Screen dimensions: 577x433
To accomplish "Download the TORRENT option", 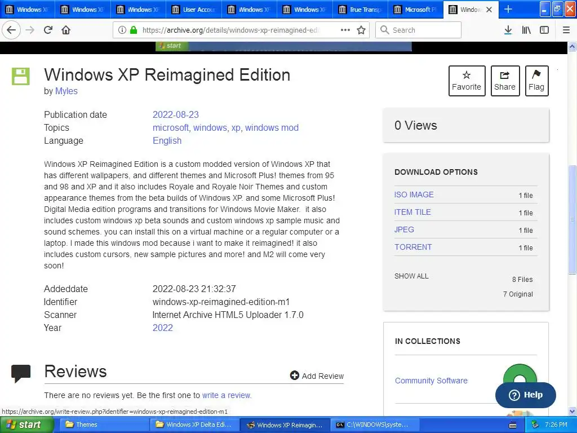I will point(413,247).
